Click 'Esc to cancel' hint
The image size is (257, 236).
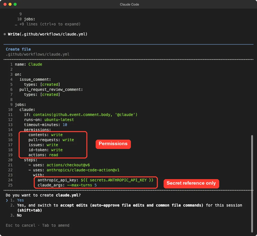(20, 225)
